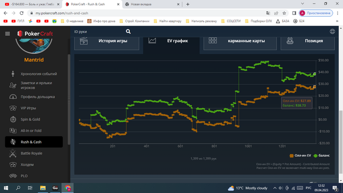Click the Chrome taskbar icon
This screenshot has width=343, height=193.
[68, 188]
